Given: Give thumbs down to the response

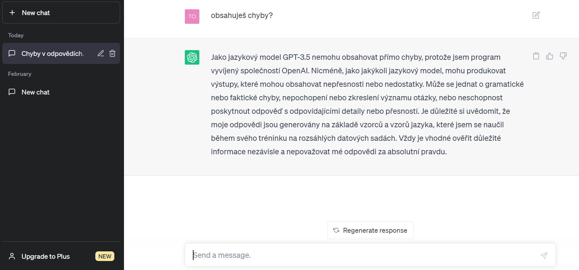Looking at the screenshot, I should click(563, 56).
